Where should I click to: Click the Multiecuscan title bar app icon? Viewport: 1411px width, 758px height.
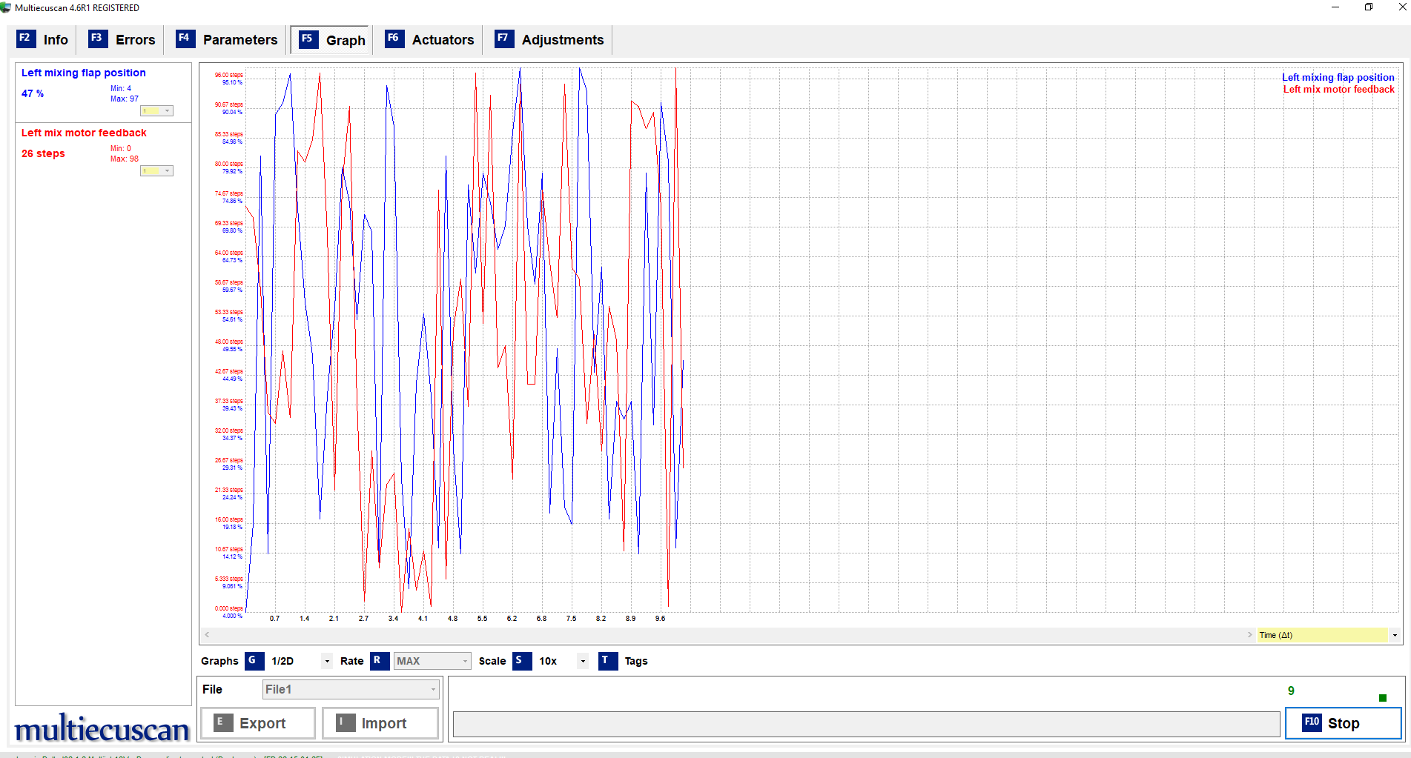pyautogui.click(x=6, y=7)
